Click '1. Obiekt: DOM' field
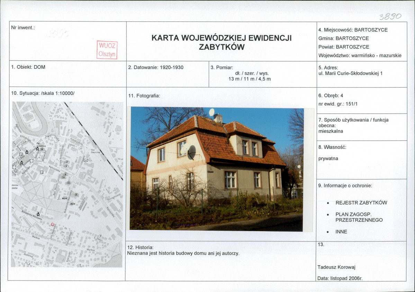Image resolution: width=415 pixels, height=292 pixels. 28,67
